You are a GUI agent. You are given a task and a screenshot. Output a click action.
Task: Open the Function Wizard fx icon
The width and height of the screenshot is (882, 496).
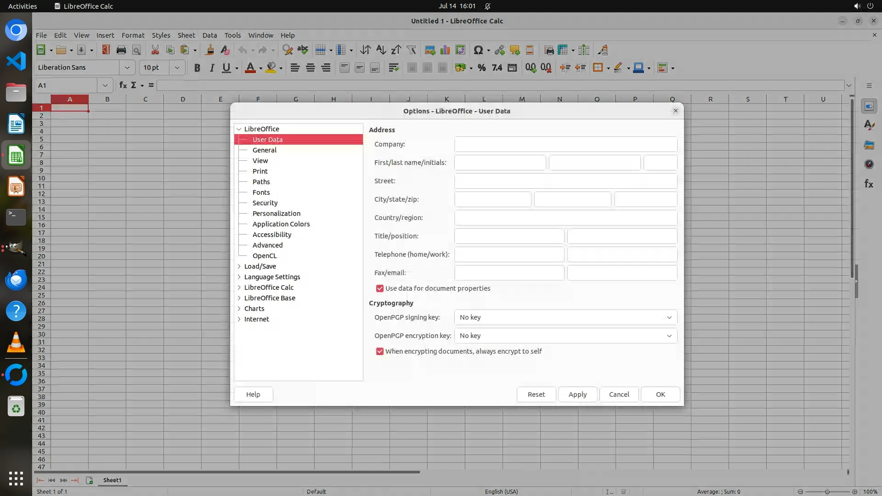click(x=123, y=85)
